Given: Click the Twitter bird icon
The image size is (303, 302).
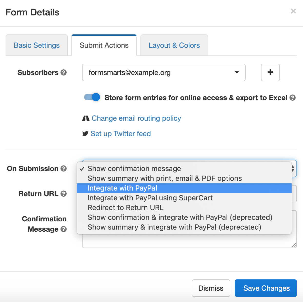Looking at the screenshot, I should coord(85,134).
